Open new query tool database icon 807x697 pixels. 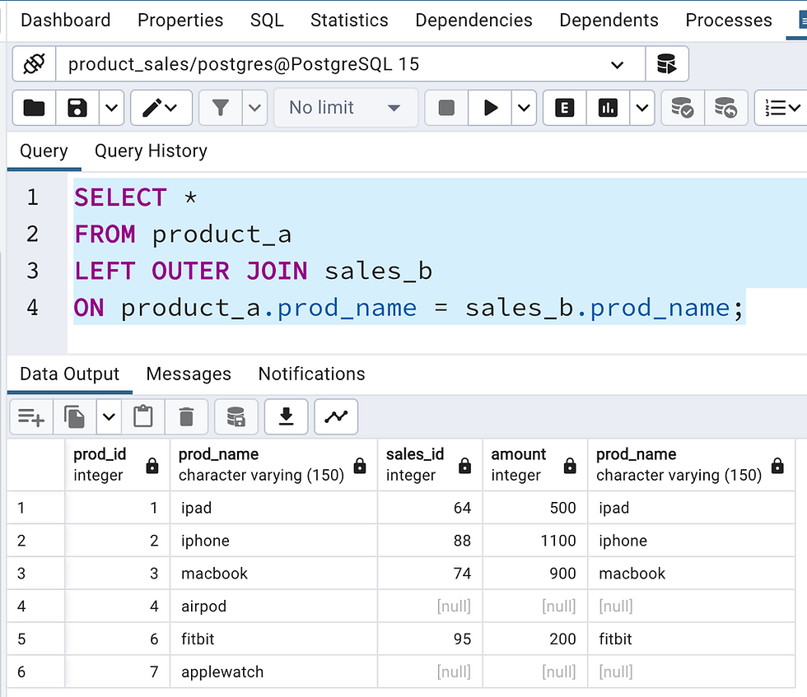tap(666, 64)
